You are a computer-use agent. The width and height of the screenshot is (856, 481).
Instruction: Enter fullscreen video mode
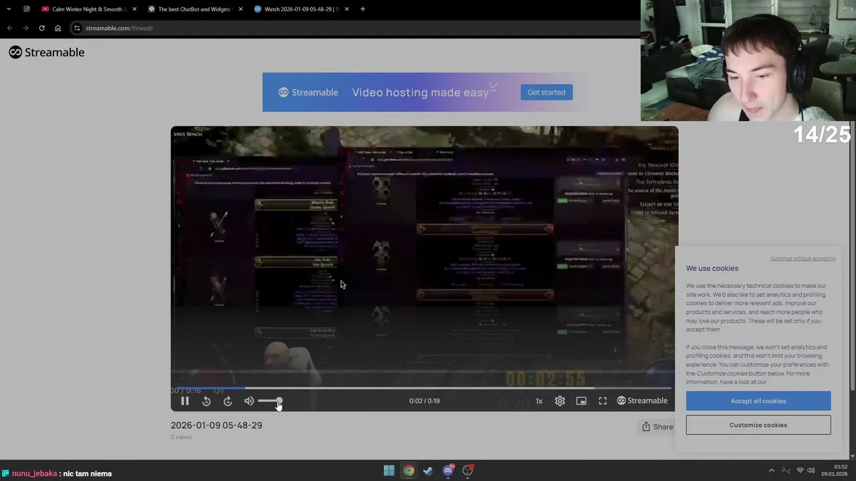pyautogui.click(x=603, y=401)
